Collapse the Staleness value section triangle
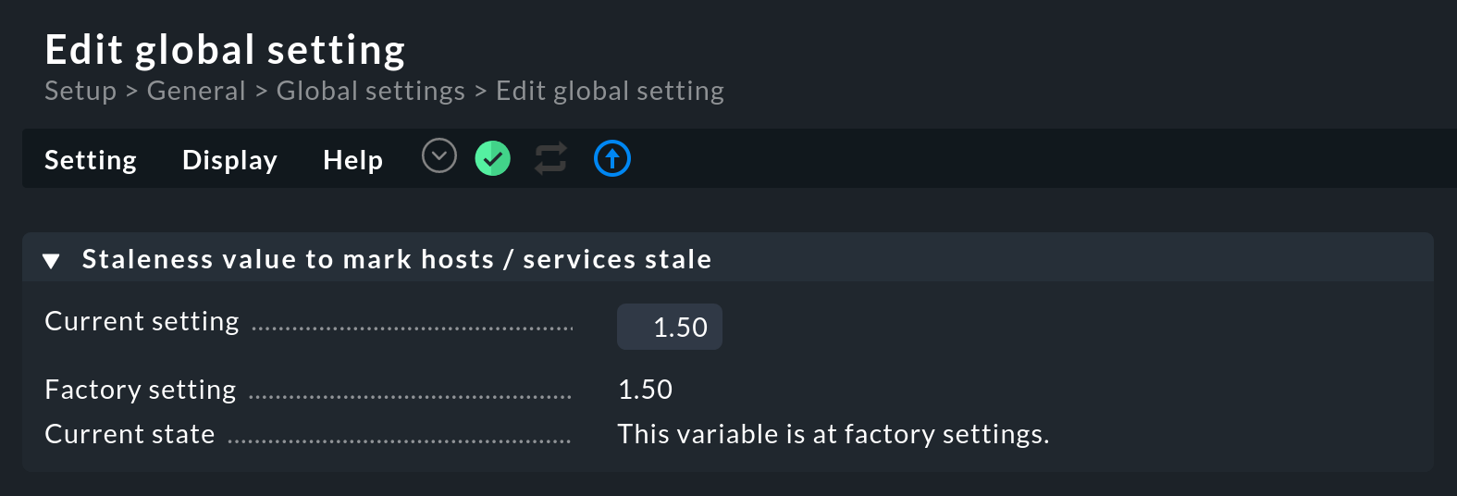The height and width of the screenshot is (496, 1457). click(x=52, y=261)
